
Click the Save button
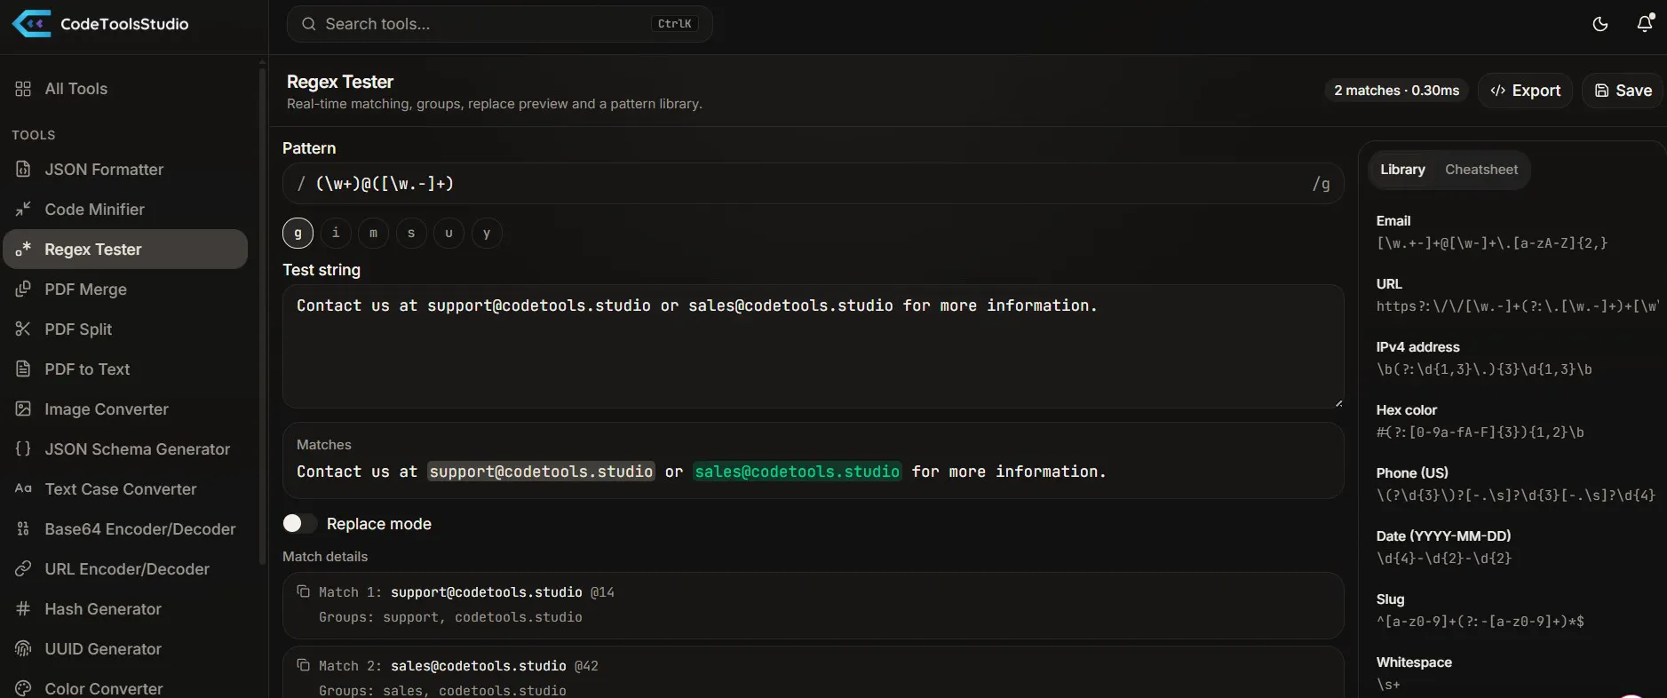(x=1623, y=91)
